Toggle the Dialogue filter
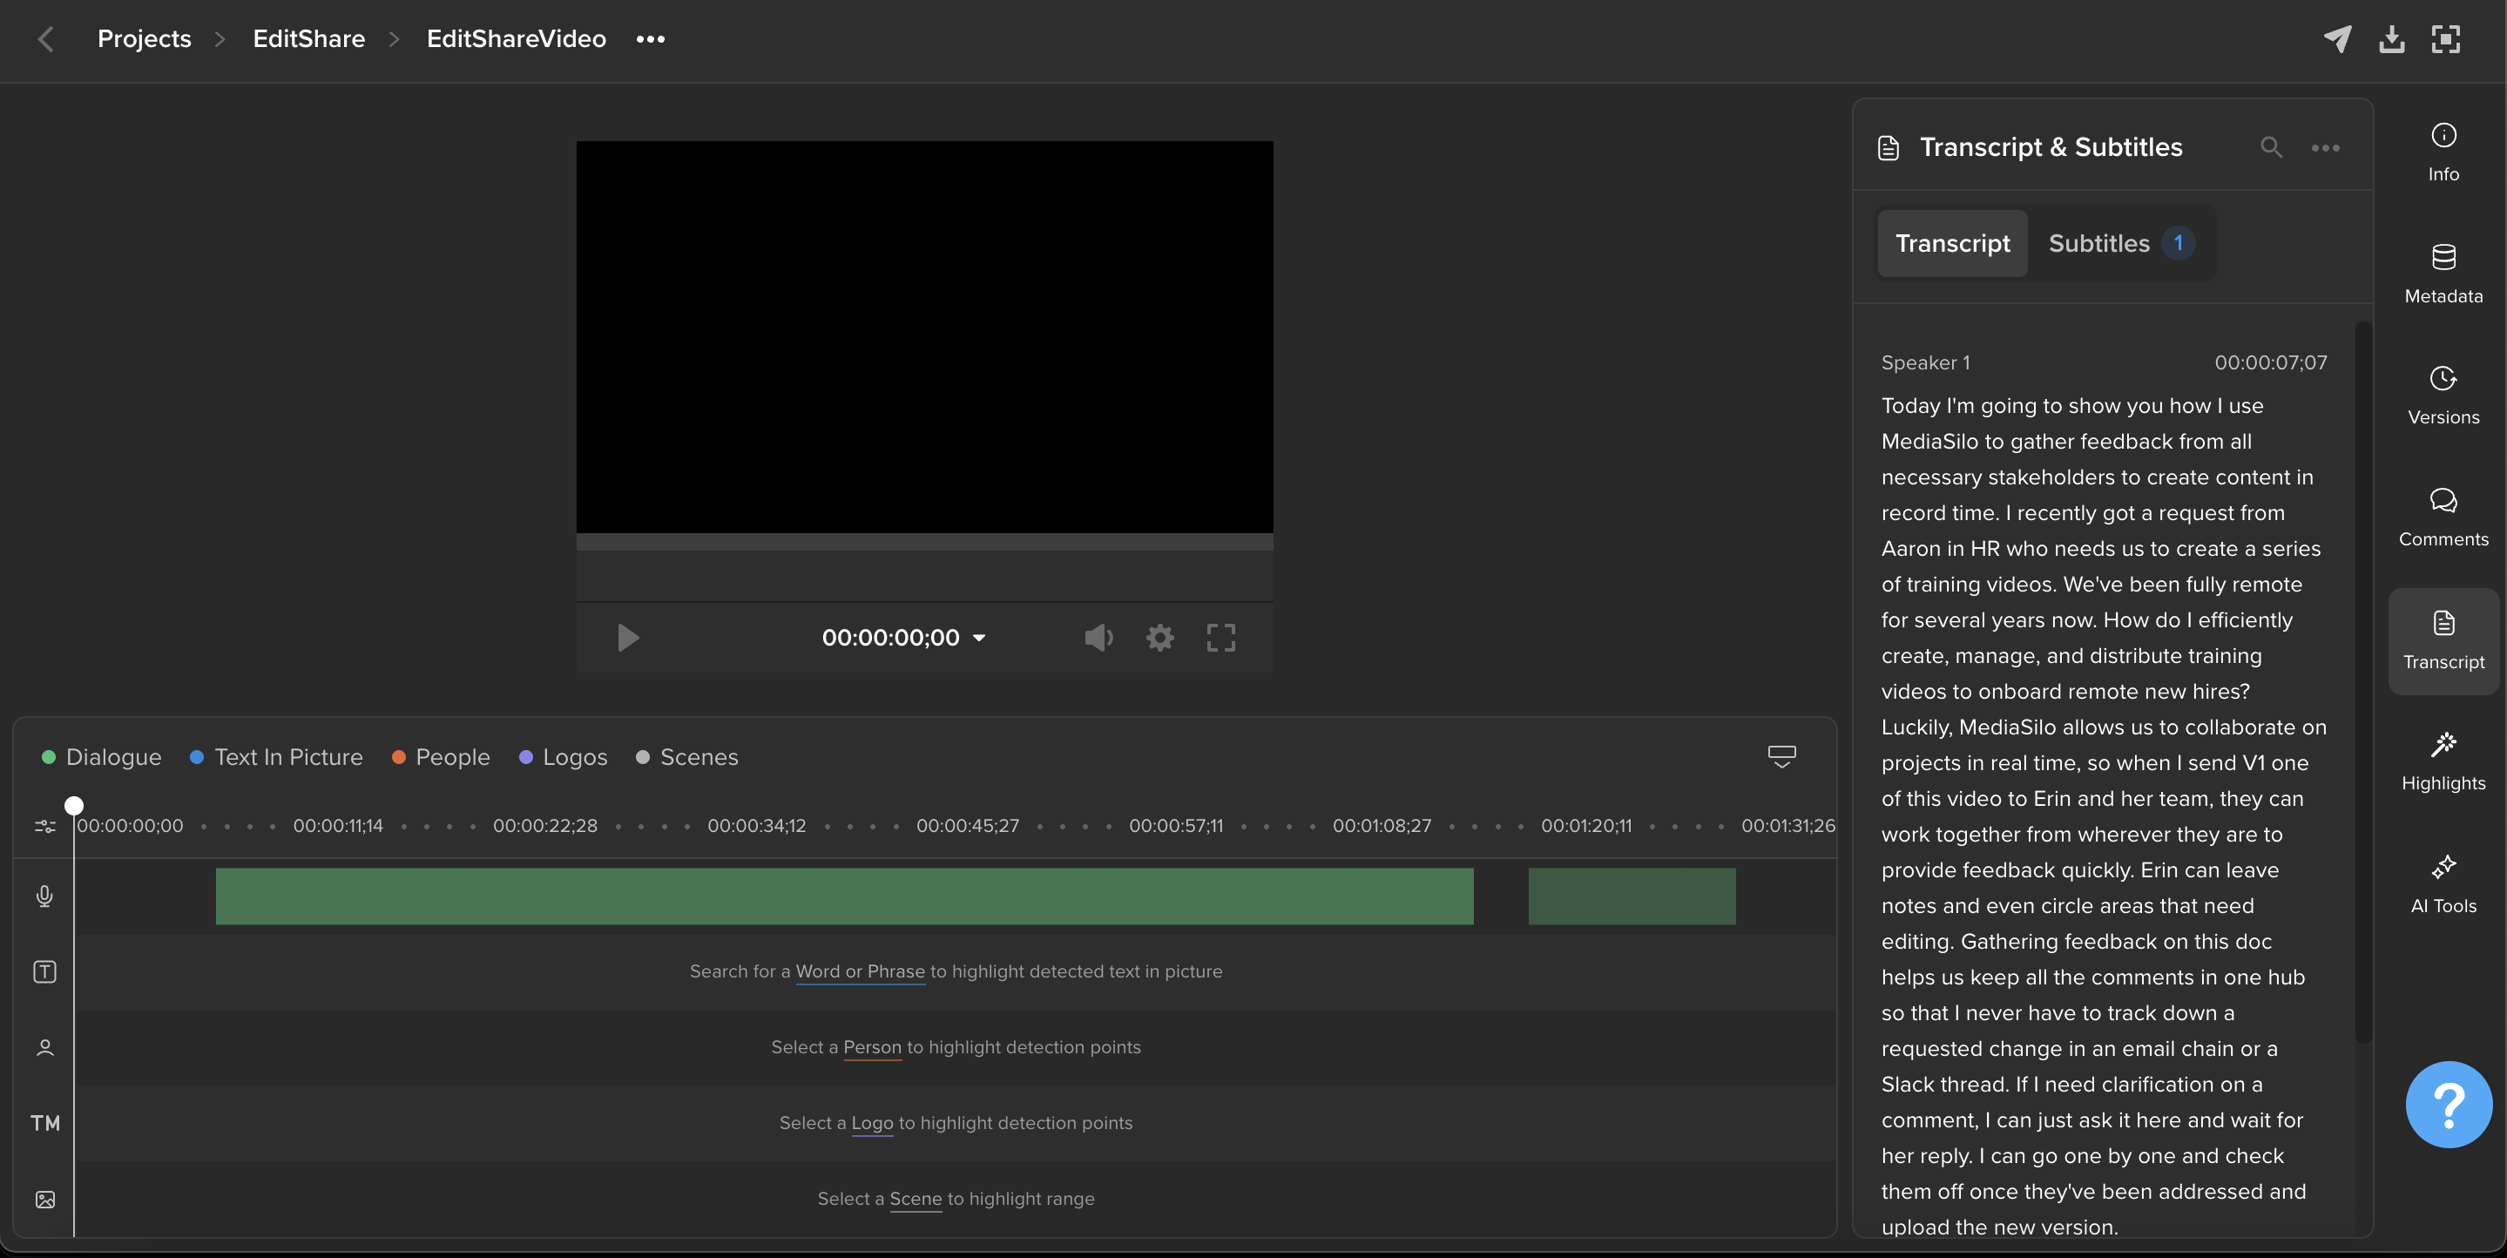Viewport: 2507px width, 1258px height. point(101,756)
